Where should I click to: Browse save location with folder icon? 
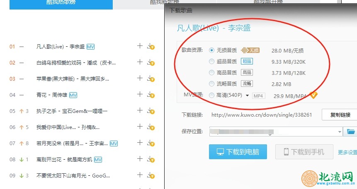coord(350,132)
